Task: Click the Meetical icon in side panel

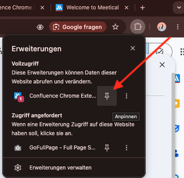Action: 177,79
